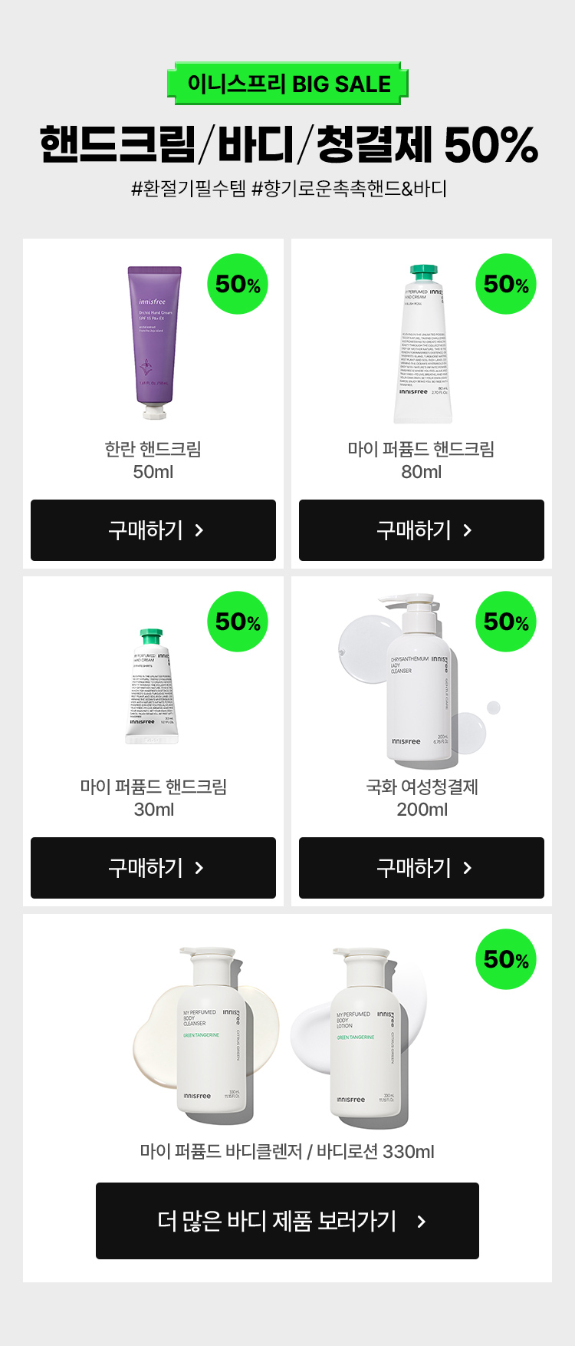Click the 50% badge on 마이 퍼퓸드 핸드크림 80ml
This screenshot has height=1346, width=575.
506,284
